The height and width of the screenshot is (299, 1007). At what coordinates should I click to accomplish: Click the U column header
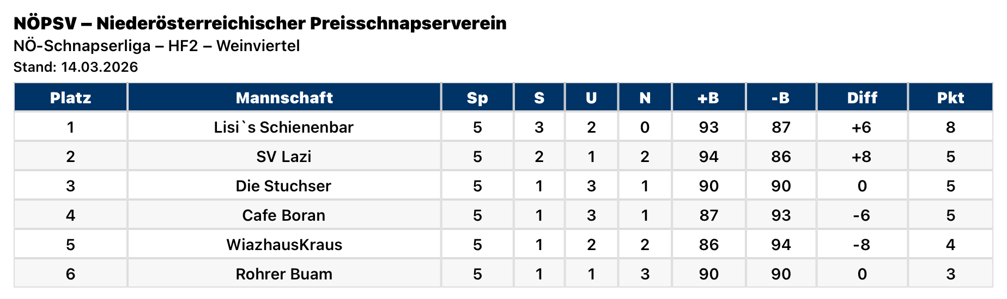pos(591,98)
